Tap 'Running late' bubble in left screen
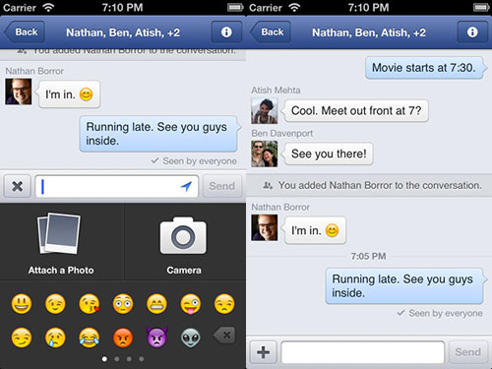 (159, 134)
